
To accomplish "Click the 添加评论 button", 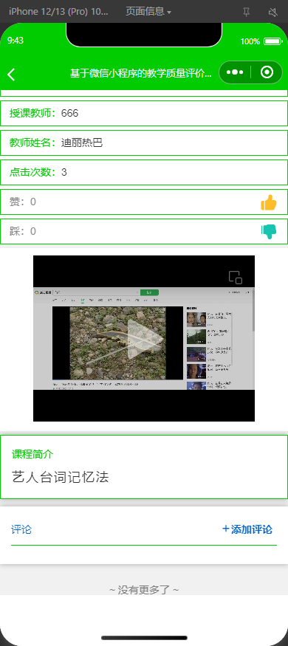I will 247,529.
